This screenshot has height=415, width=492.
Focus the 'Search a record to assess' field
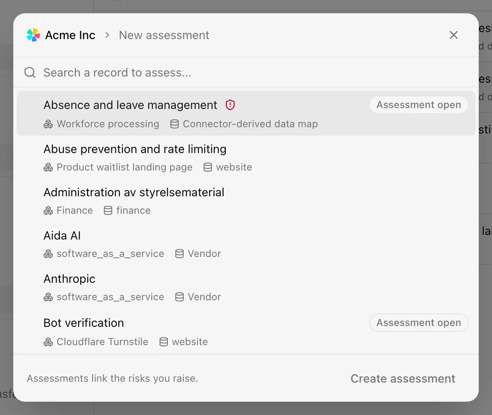coord(246,72)
